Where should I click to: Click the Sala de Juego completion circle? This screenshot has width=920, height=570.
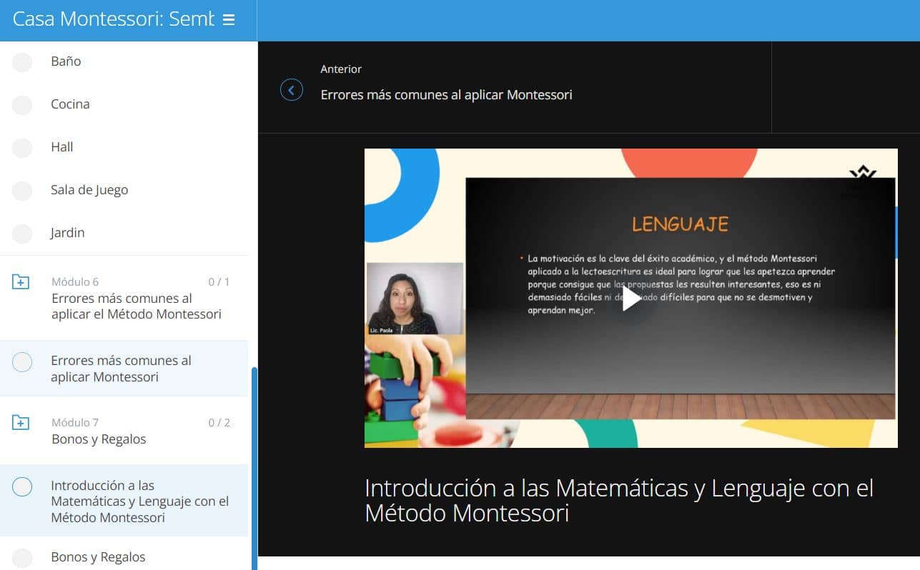[x=23, y=191]
